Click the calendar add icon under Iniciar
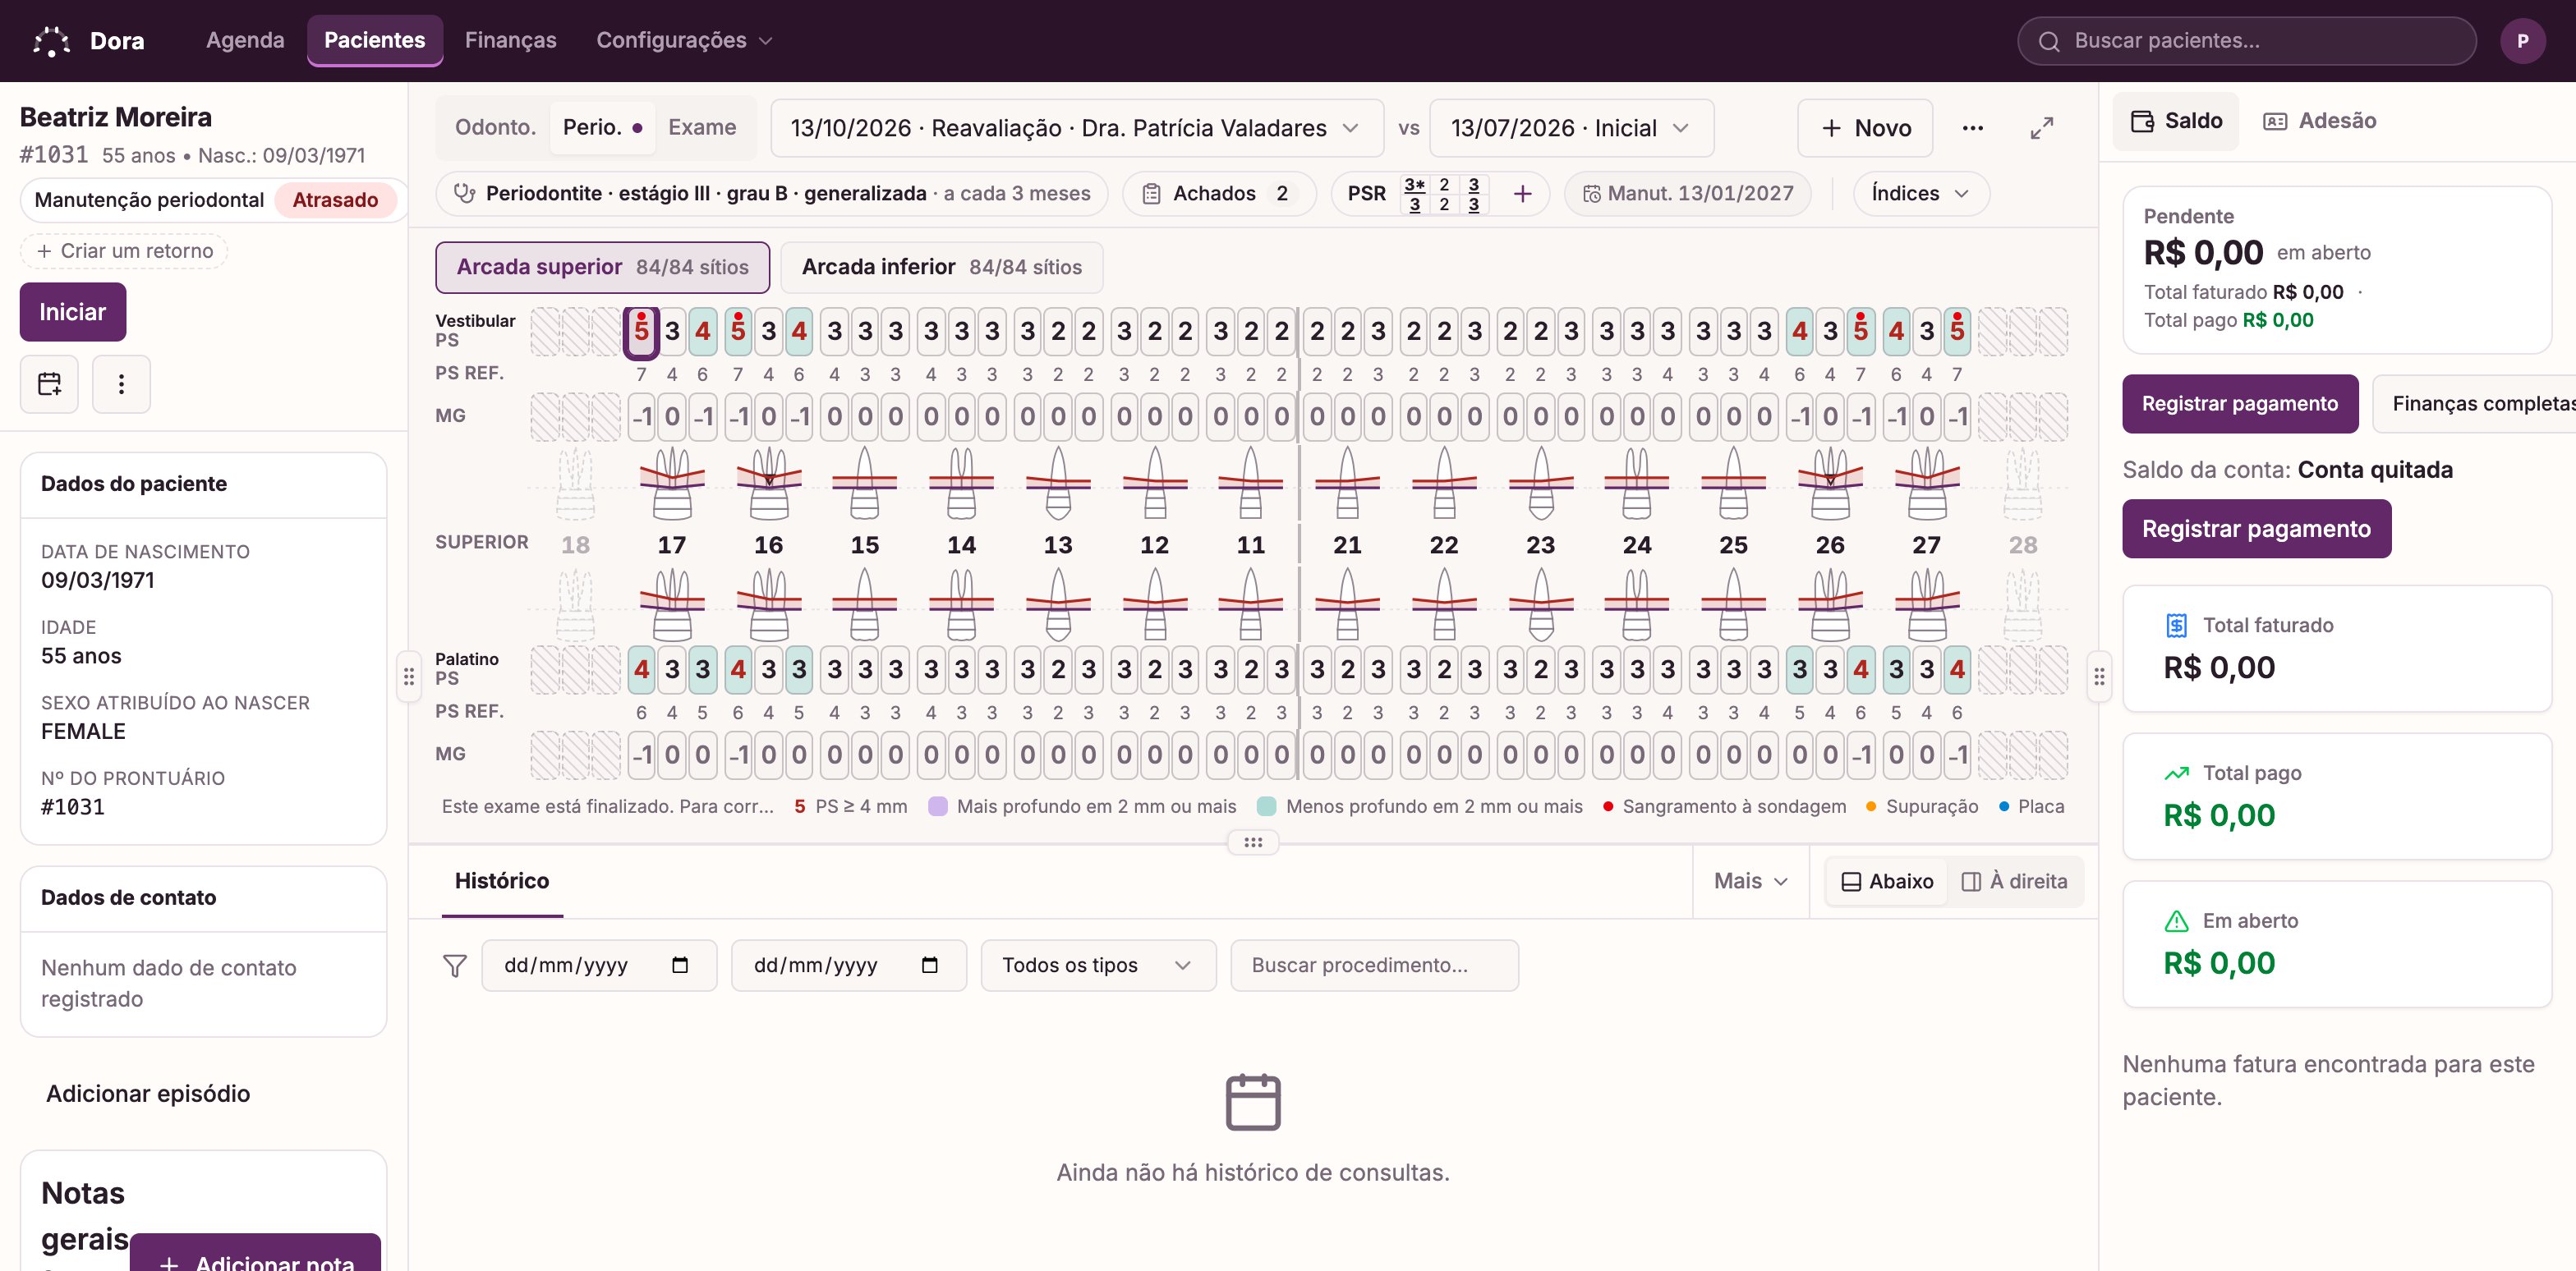2576x1271 pixels. click(x=49, y=383)
